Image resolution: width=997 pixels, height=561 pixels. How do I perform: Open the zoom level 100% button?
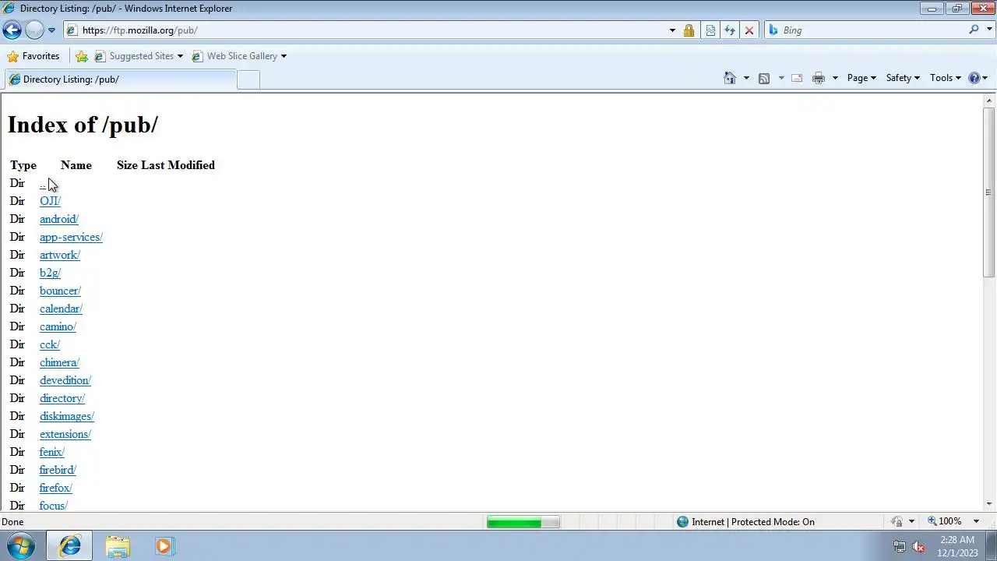point(945,521)
